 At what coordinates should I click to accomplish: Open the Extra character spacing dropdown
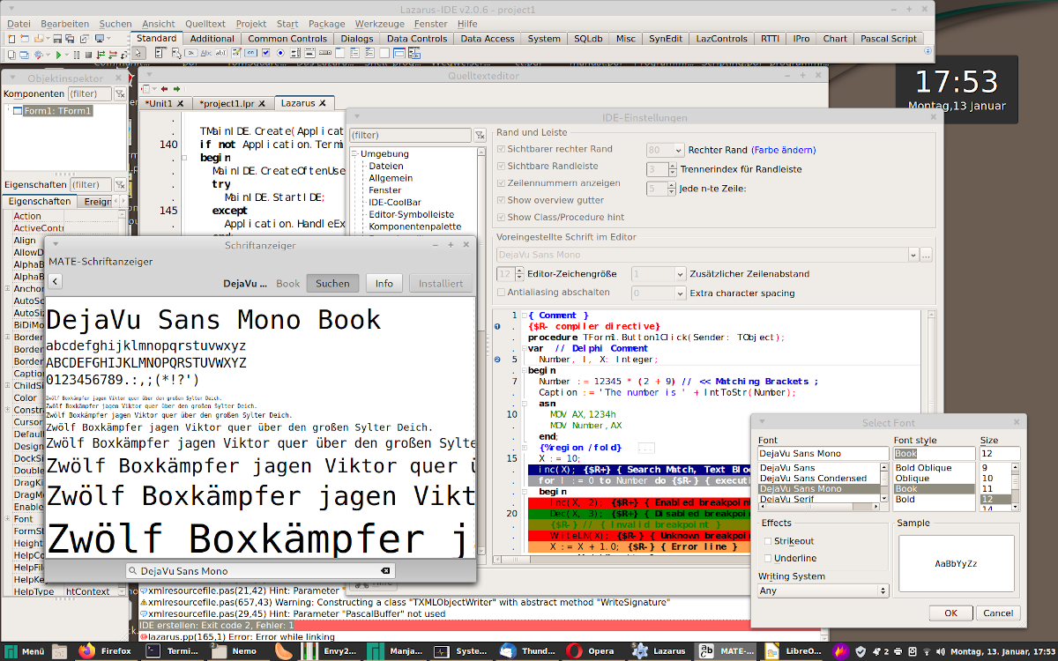coord(679,293)
